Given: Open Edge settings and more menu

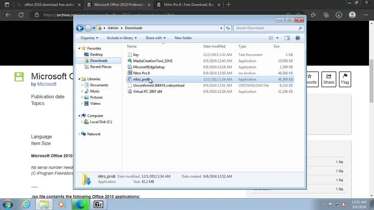Looking at the screenshot, I should point(366,15).
